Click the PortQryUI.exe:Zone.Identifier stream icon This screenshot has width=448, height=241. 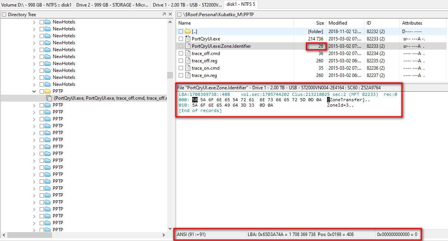coord(188,46)
